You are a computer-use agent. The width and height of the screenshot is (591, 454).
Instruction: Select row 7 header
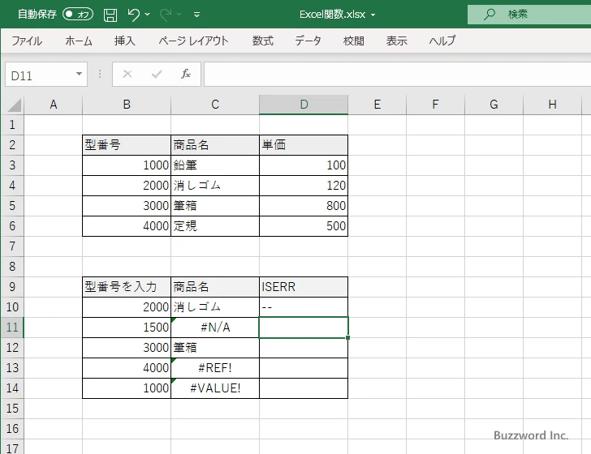click(12, 246)
